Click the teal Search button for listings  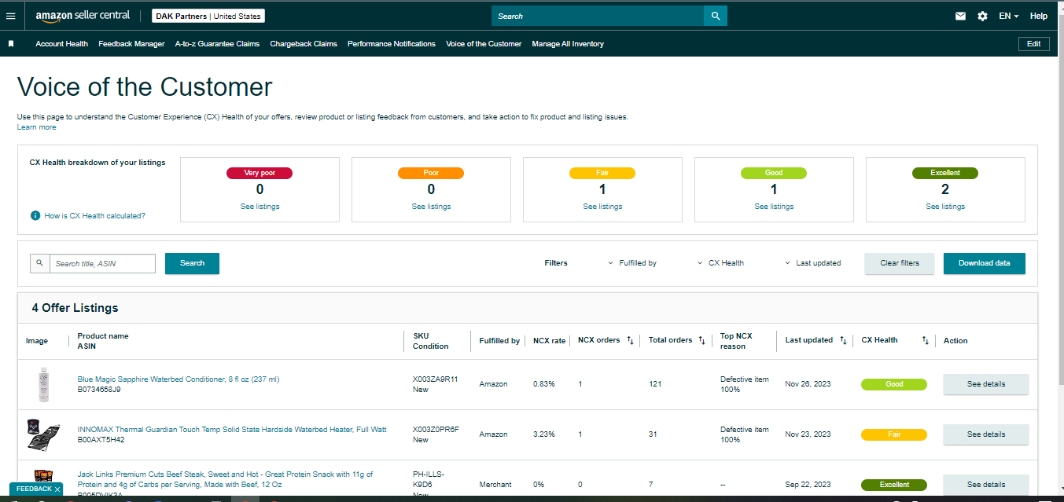[x=192, y=263]
